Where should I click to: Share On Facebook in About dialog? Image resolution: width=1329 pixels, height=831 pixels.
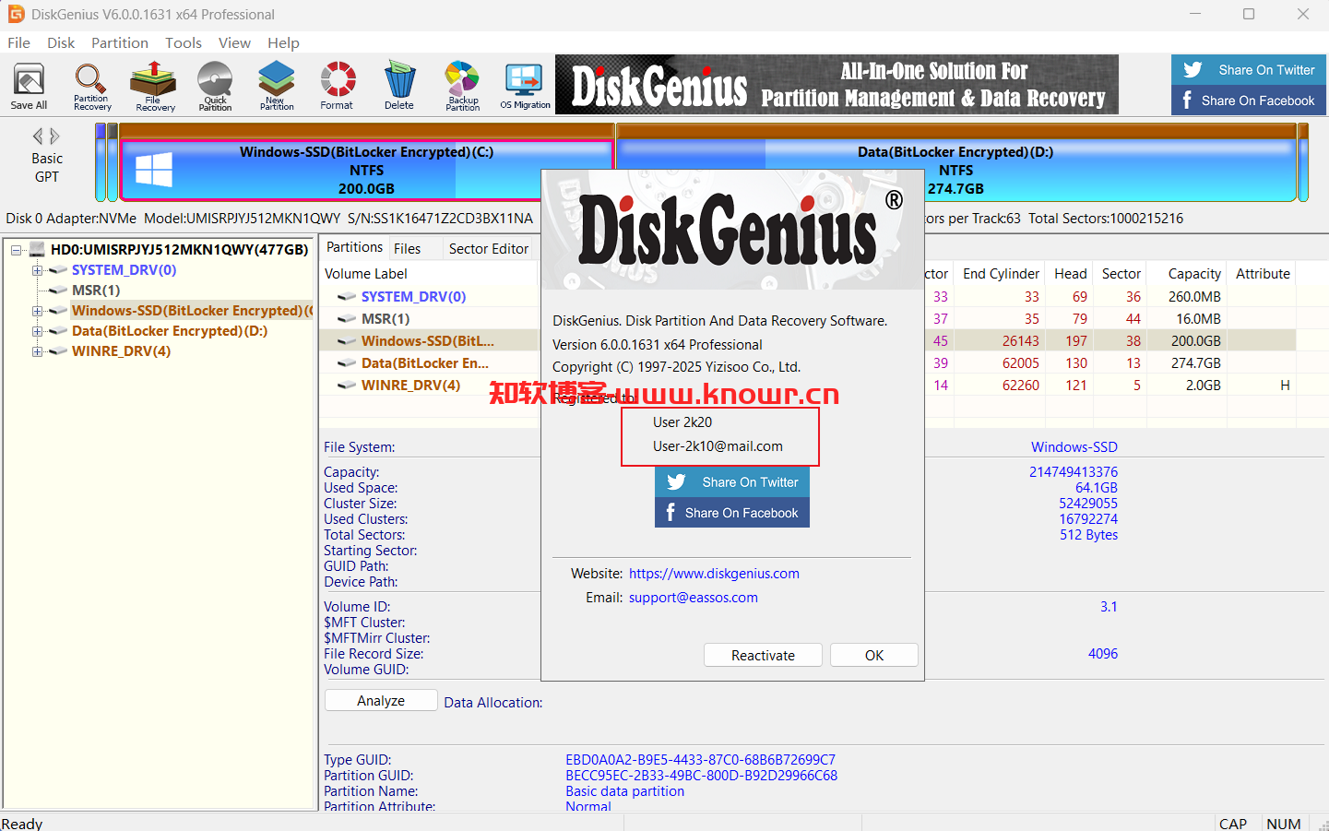pos(732,513)
